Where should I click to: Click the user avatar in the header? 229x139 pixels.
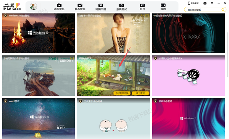(x=34, y=6)
